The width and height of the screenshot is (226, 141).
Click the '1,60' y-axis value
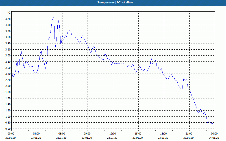point(8,98)
